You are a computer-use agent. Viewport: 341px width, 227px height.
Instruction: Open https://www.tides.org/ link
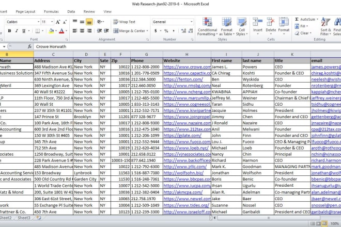coord(187,205)
